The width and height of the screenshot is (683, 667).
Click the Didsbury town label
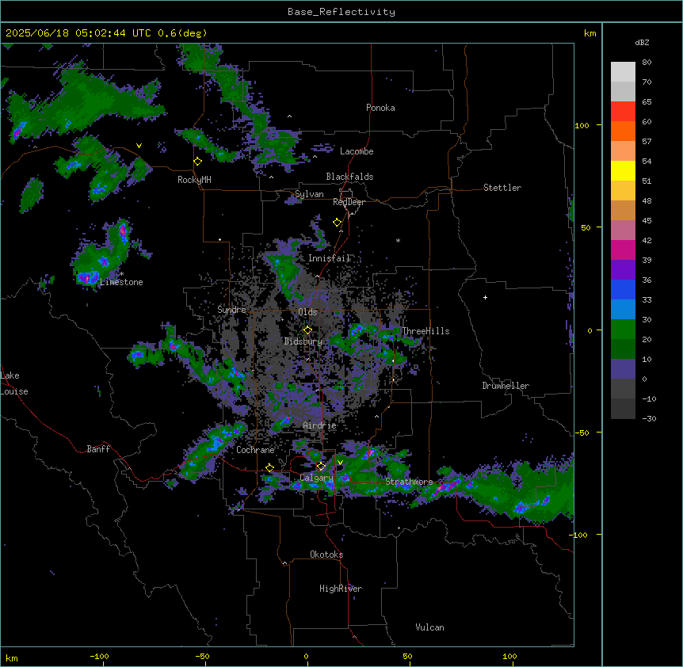303,341
